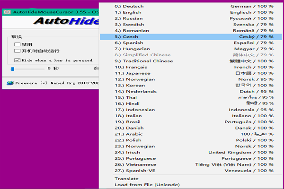The height and width of the screenshot is (189, 284).
Task: Select 18.) Italian language
Action: point(191,116)
